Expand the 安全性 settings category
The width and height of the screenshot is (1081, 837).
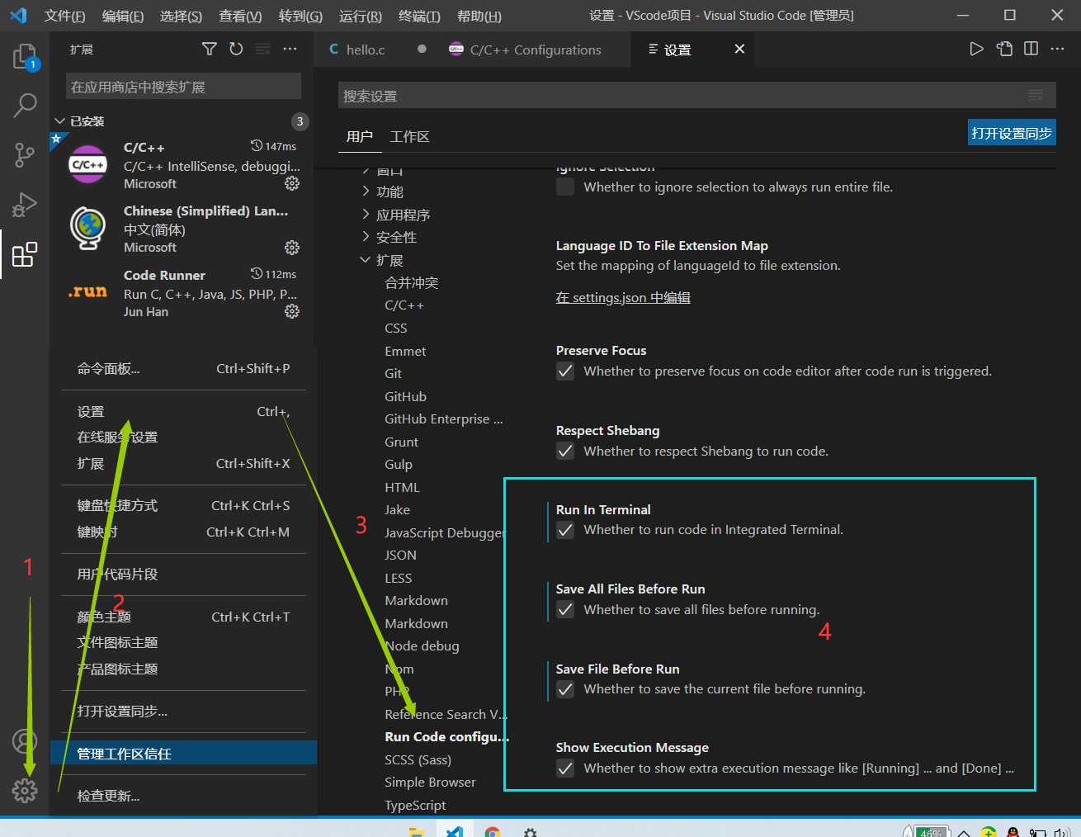pos(366,237)
